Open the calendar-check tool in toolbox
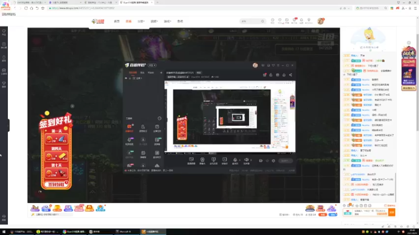The height and width of the screenshot is (235, 419). coord(157,128)
